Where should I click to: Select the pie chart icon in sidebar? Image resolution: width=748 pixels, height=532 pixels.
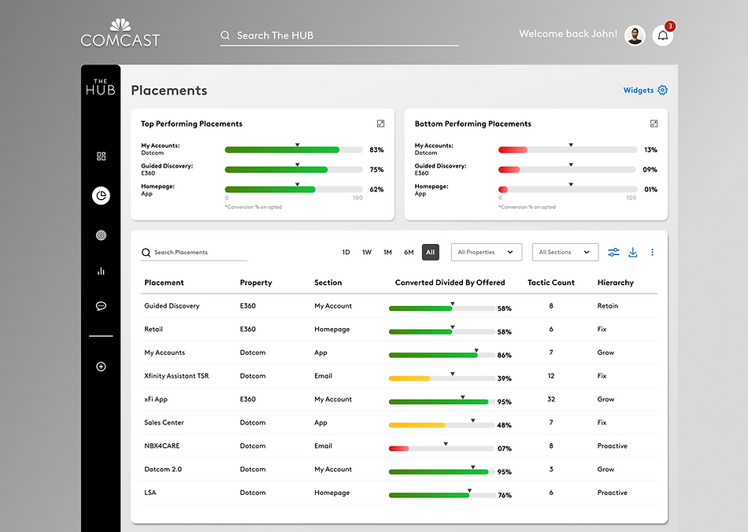101,195
